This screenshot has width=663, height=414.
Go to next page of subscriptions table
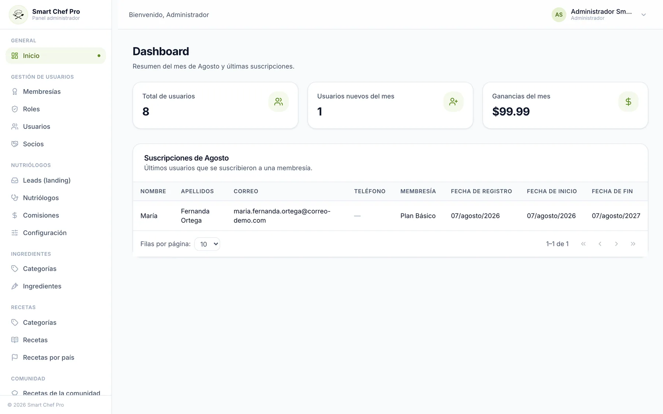(616, 244)
